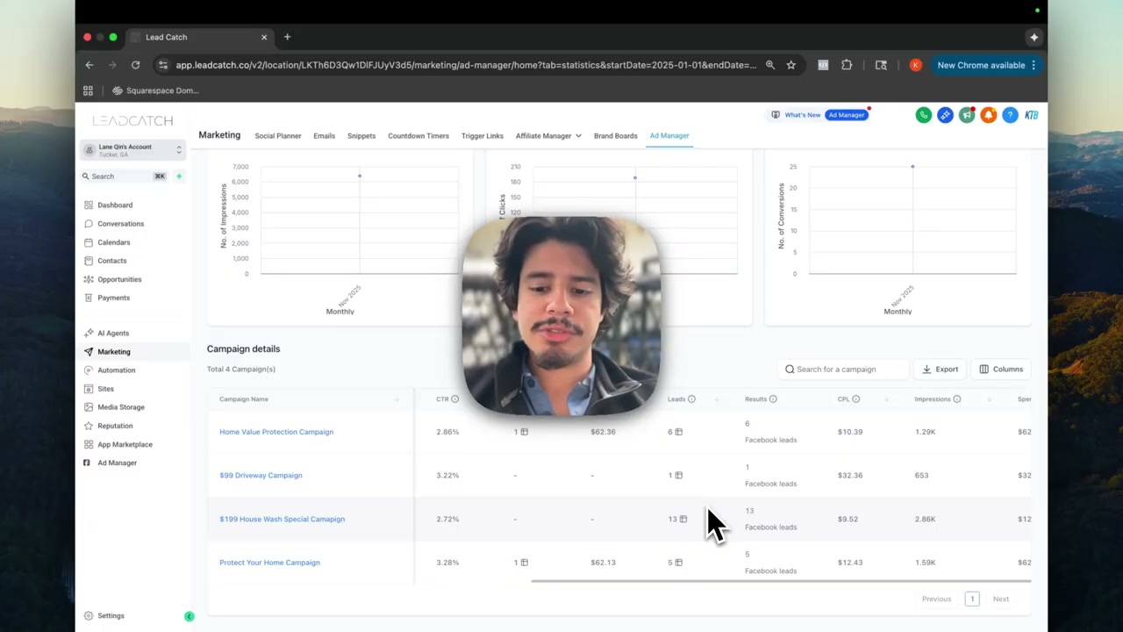Switch to the Snippets tab

361,136
